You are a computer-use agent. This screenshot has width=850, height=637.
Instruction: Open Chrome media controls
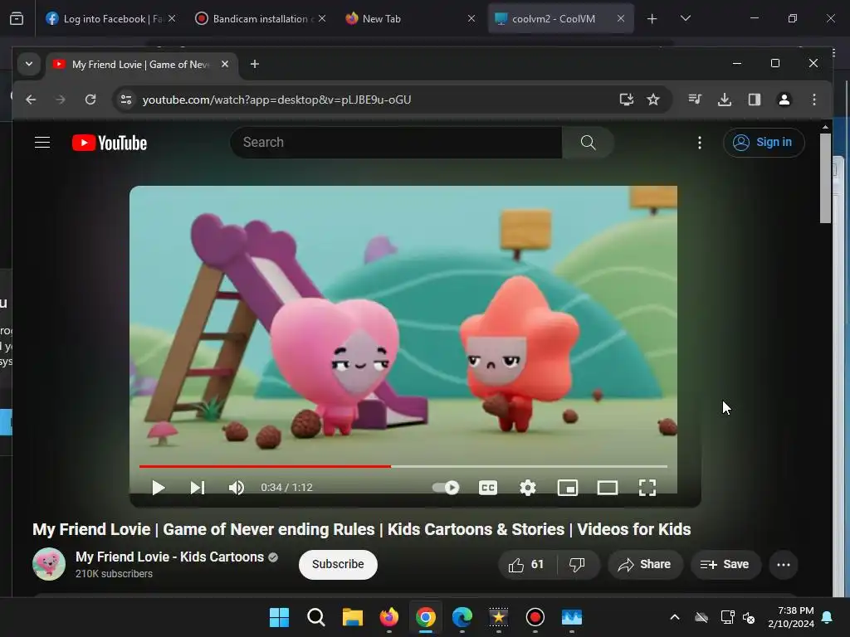coord(695,100)
